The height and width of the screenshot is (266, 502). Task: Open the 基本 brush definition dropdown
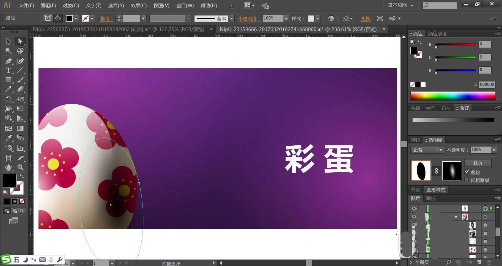click(x=232, y=18)
